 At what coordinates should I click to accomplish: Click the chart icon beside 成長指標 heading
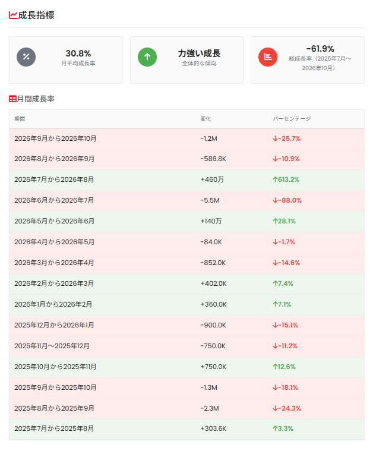tap(13, 15)
